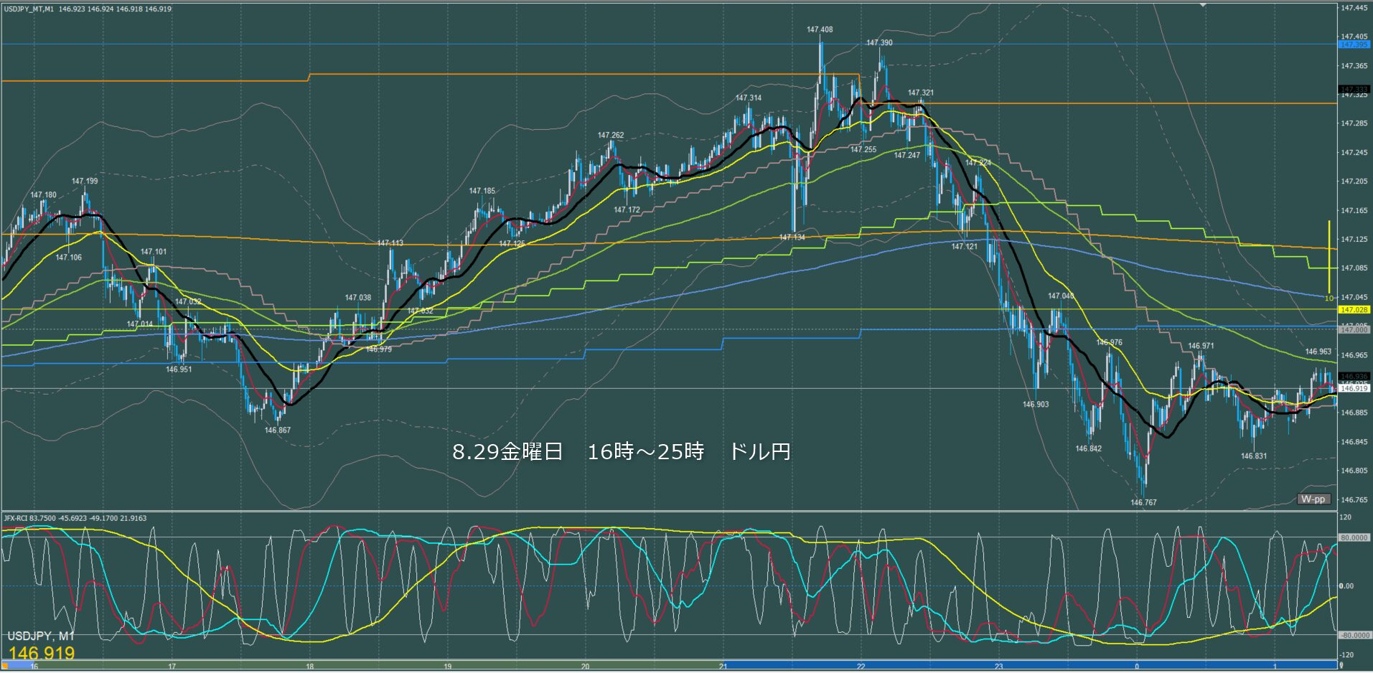Select the blue 147.395 price tag
The height and width of the screenshot is (673, 1373).
(x=1354, y=44)
